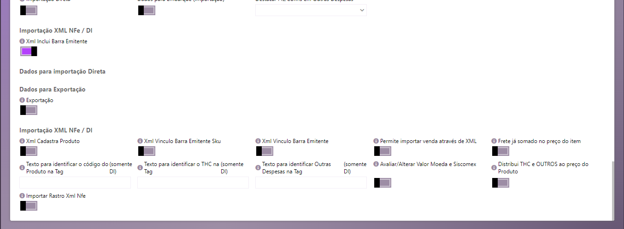624x229 pixels.
Task: Click info icon of Xml Vinculo Barra Emitente label
Action: coord(258,141)
